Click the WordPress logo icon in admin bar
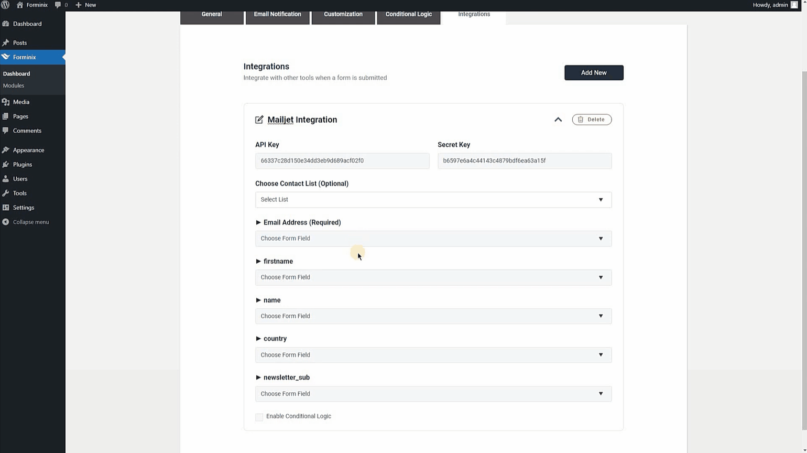The image size is (807, 453). [5, 5]
